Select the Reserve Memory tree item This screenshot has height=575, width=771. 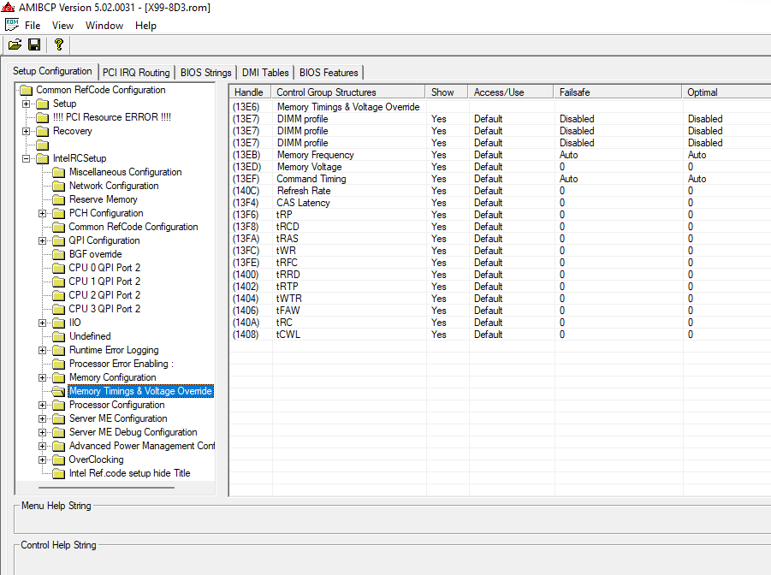[104, 199]
